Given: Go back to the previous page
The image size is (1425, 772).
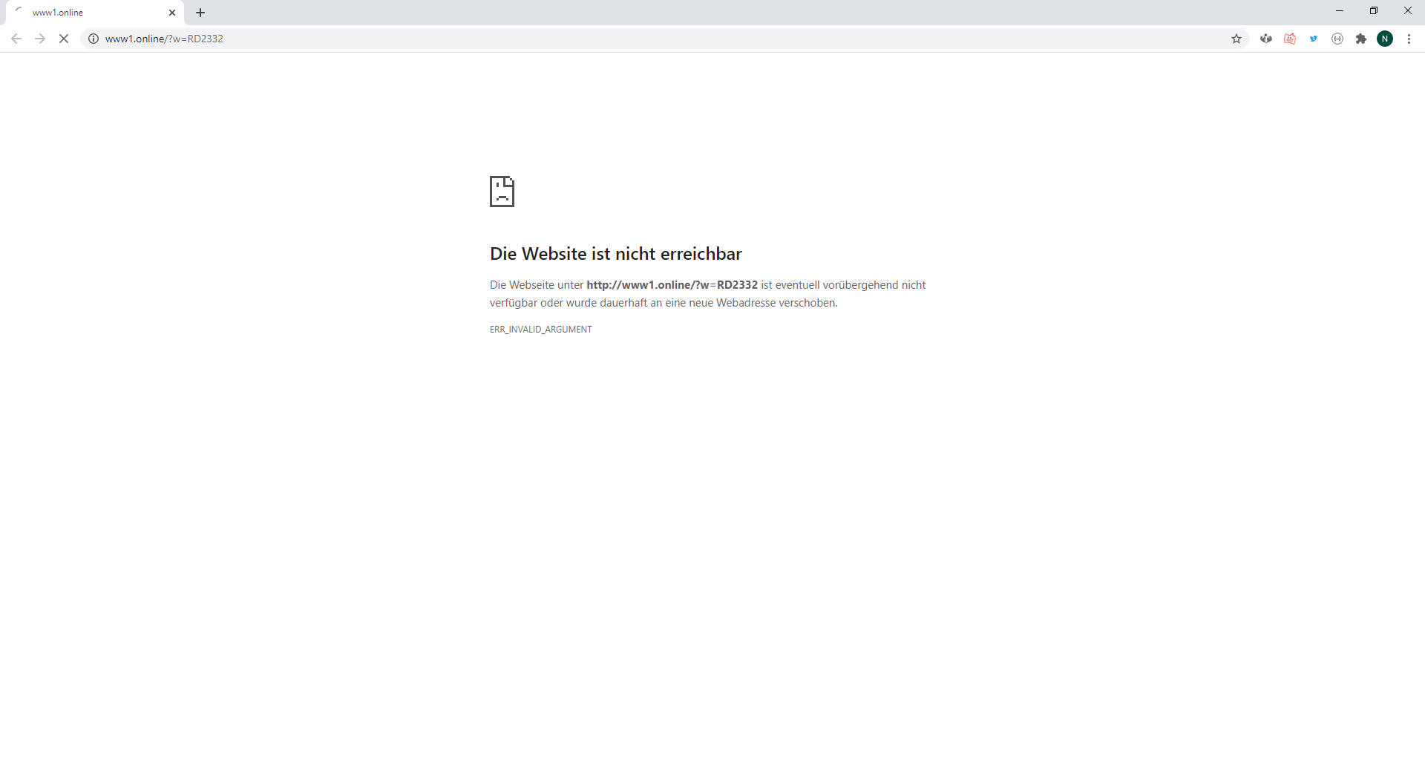Looking at the screenshot, I should 16,39.
